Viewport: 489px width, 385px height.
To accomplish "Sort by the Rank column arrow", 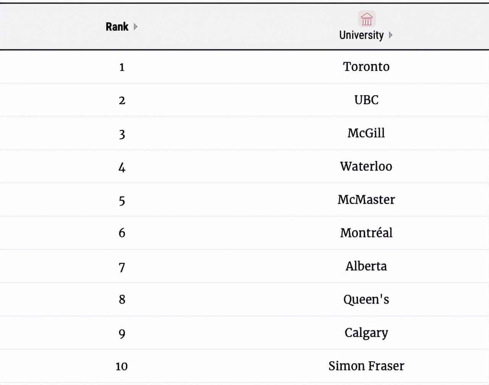I will pos(136,27).
